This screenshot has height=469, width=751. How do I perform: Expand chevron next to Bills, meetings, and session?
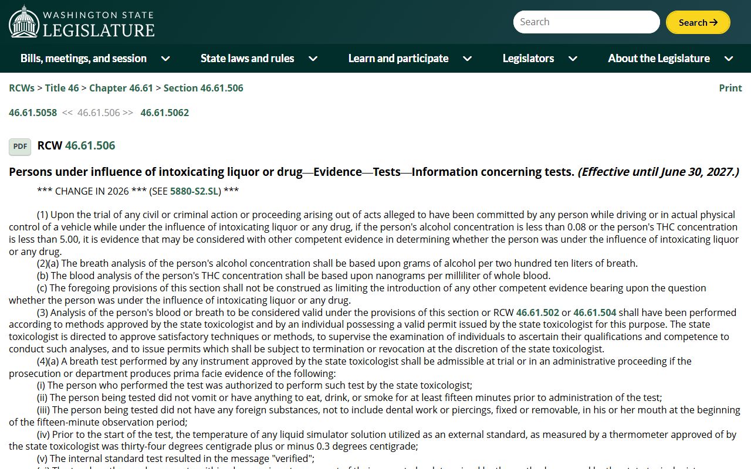(165, 59)
